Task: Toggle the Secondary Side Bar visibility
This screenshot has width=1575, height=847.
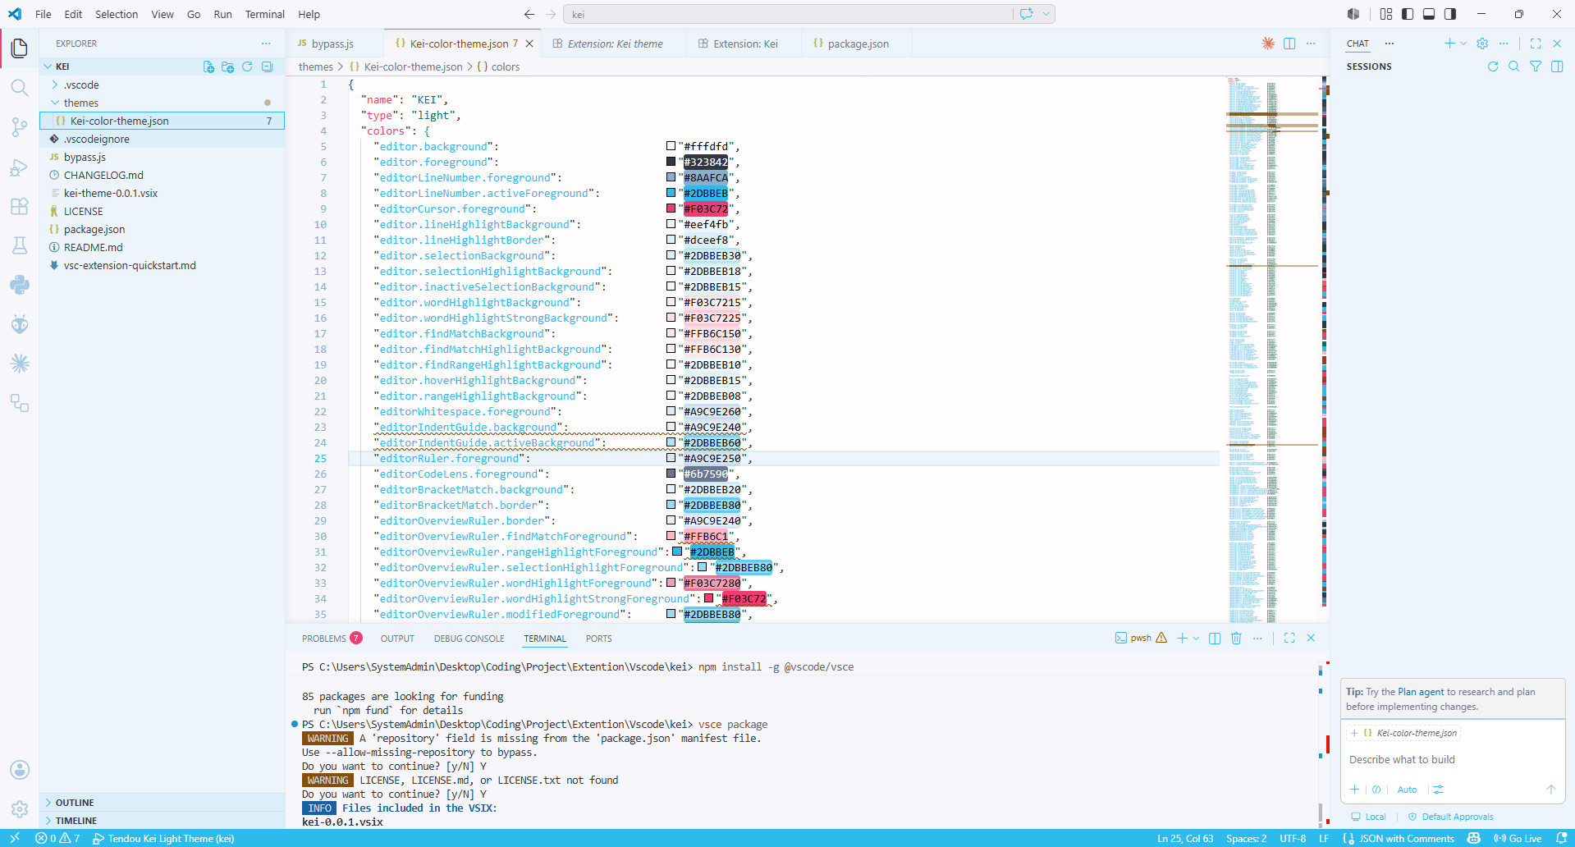Action: 1450,14
